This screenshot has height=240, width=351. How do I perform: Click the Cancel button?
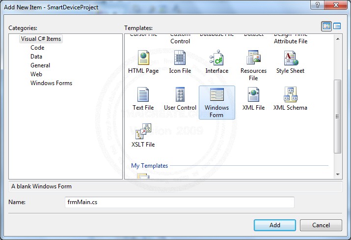[321, 225]
